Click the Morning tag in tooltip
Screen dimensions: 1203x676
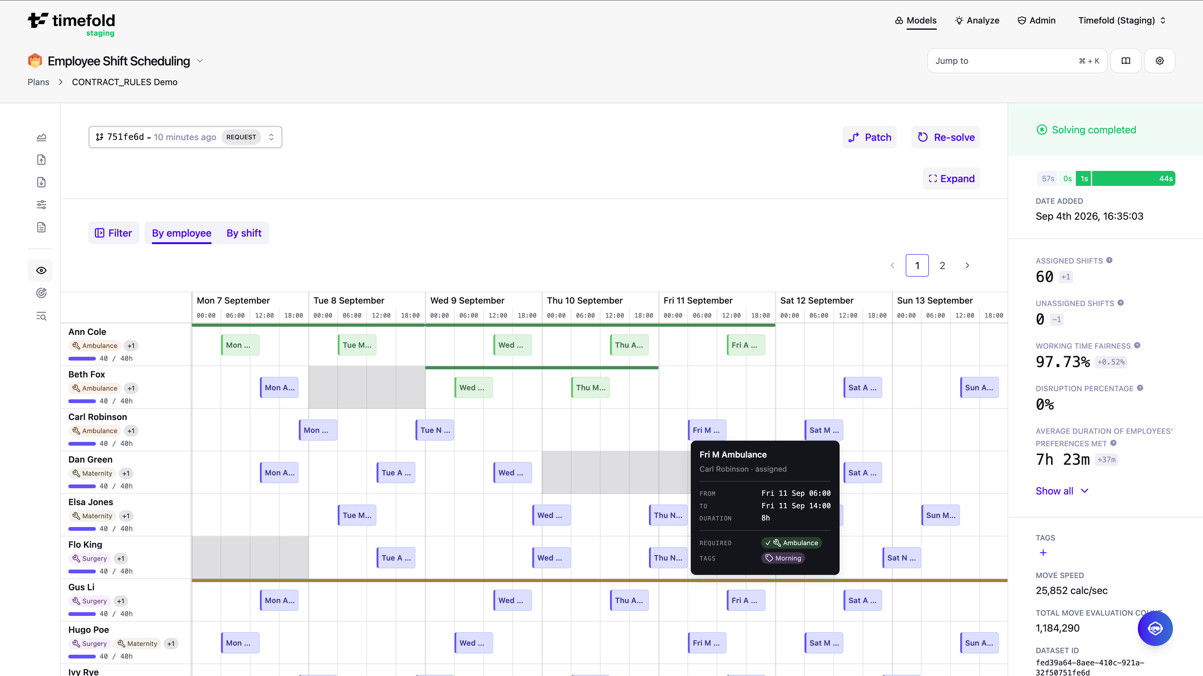tap(783, 558)
